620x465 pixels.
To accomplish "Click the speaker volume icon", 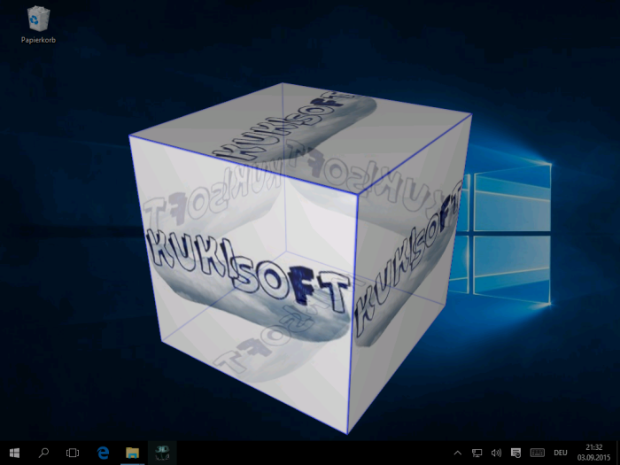I will [496, 453].
